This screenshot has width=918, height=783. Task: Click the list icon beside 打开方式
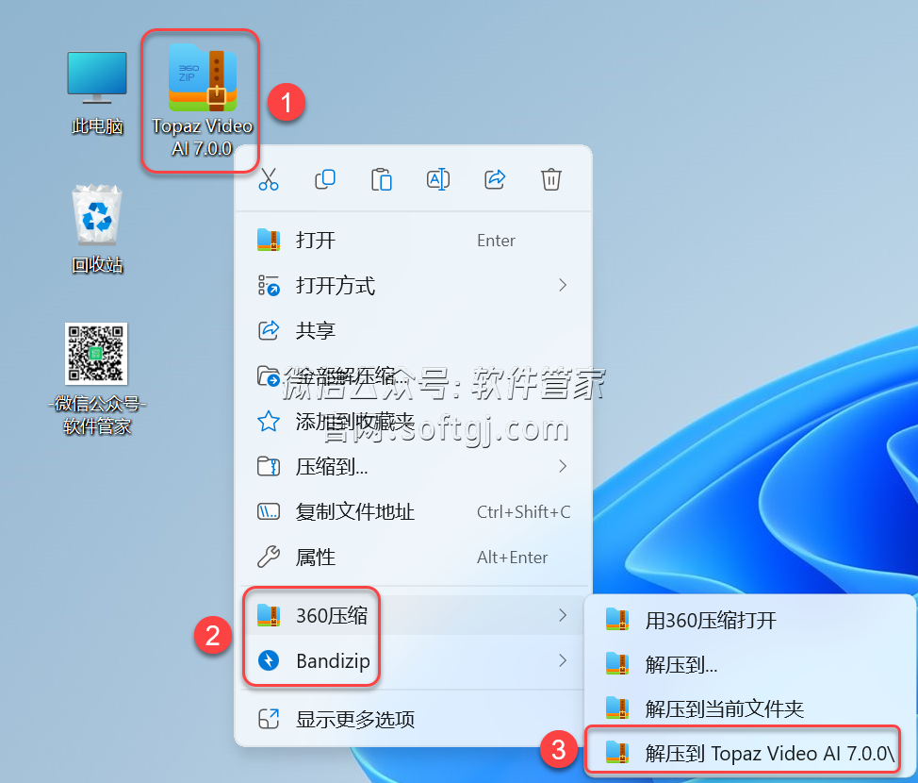tap(269, 286)
